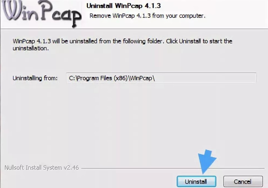268x188 pixels.
Task: Click '\WinPcap\' at the path's end
Action: point(141,78)
